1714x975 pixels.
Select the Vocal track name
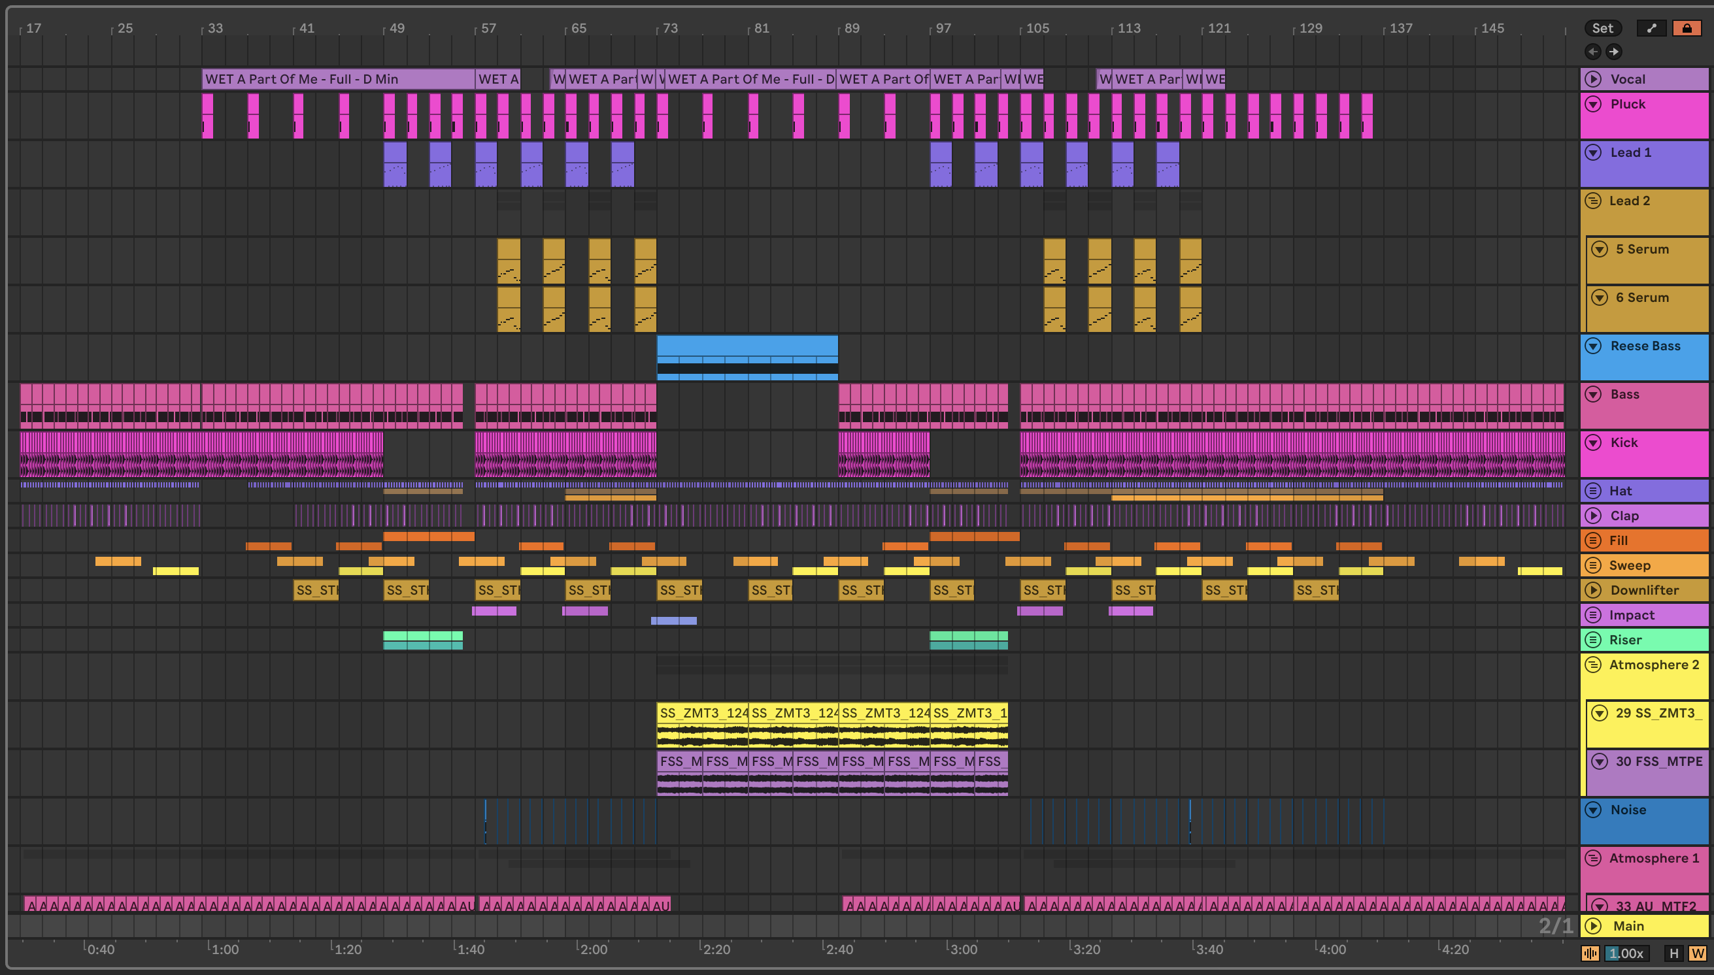[1628, 79]
